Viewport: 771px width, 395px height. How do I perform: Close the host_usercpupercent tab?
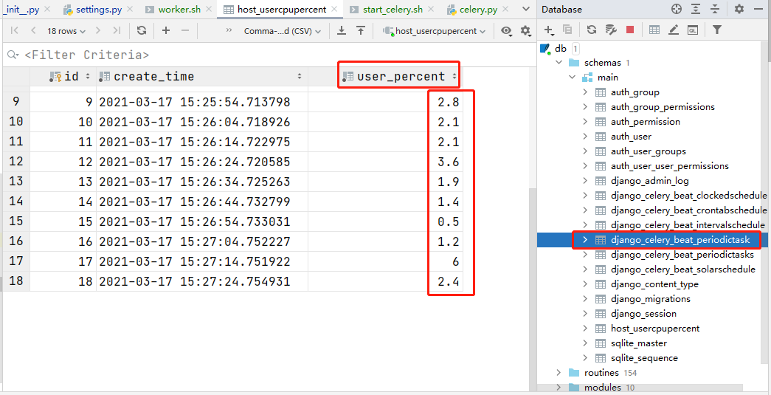point(334,10)
